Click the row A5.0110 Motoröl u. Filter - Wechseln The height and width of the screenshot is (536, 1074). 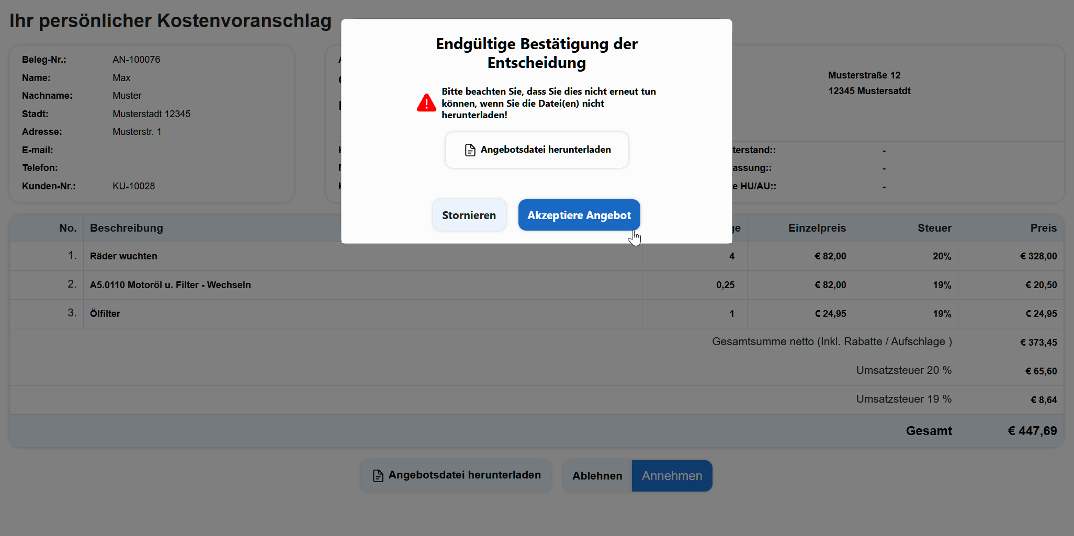point(537,285)
